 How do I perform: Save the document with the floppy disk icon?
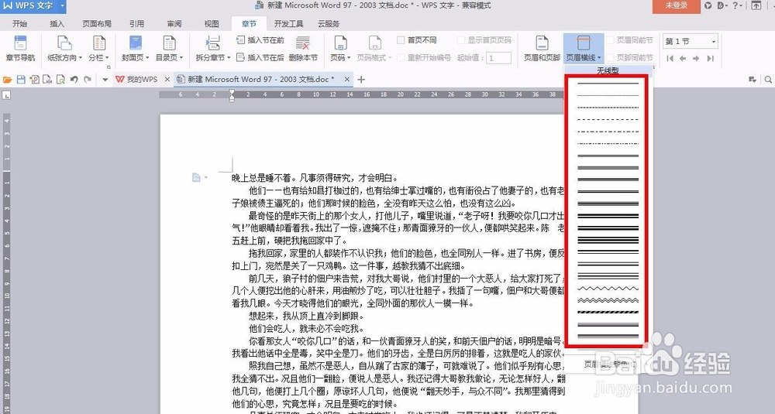click(21, 80)
